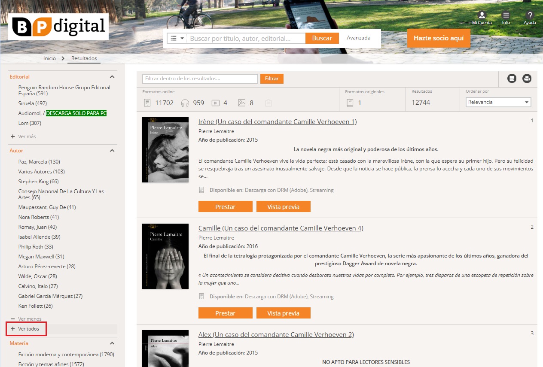The height and width of the screenshot is (367, 543).
Task: Filter by author Calvino, Italo (27)
Action: [x=38, y=286]
